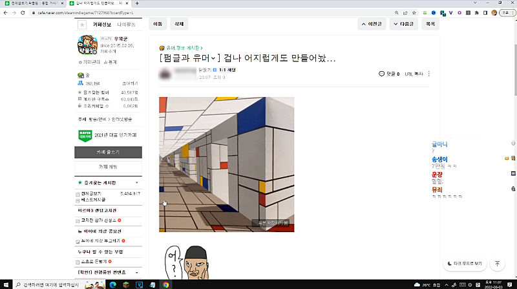Image resolution: width=517 pixels, height=289 pixels.
Task: Open 카페관리 gear settings
Action: (x=89, y=62)
